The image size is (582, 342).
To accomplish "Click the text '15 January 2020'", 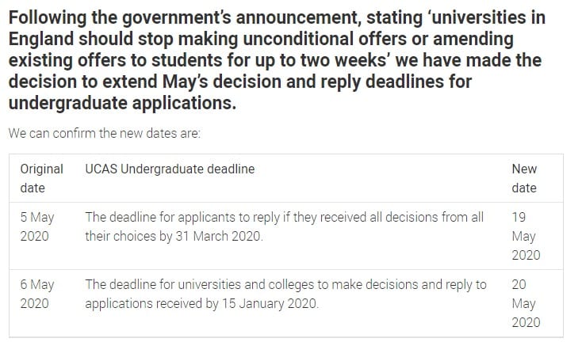I will click(x=270, y=303).
